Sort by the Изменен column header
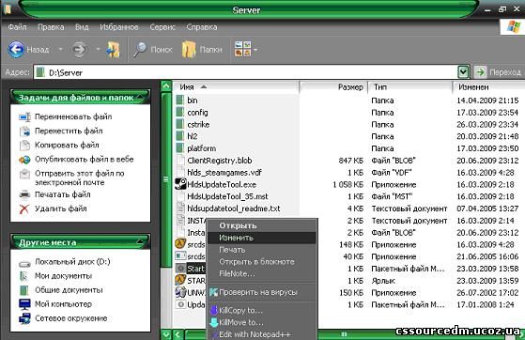Viewport: 525px width, 340px height. [x=488, y=87]
